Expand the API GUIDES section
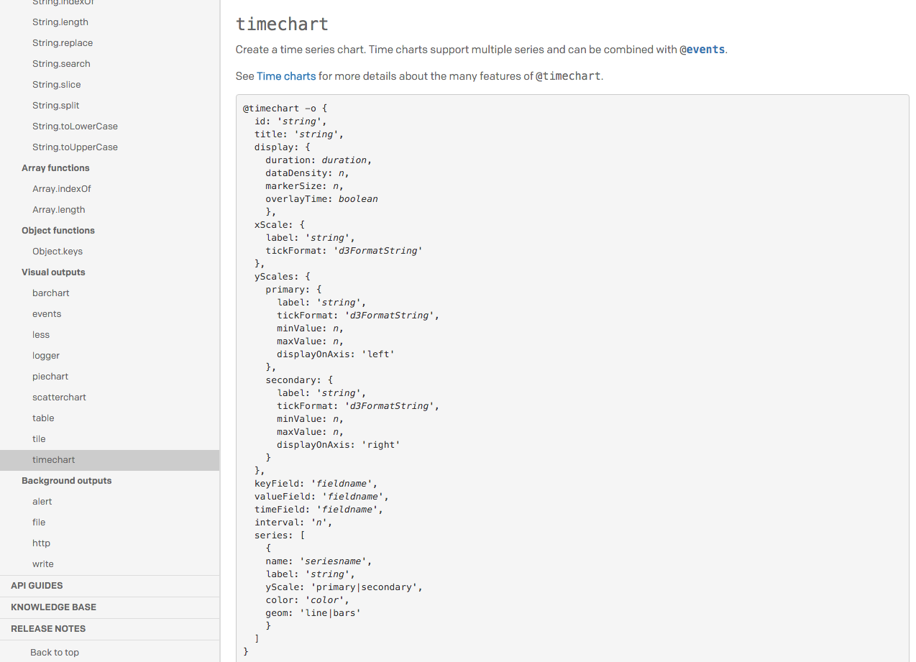The width and height of the screenshot is (916, 662). click(x=37, y=586)
